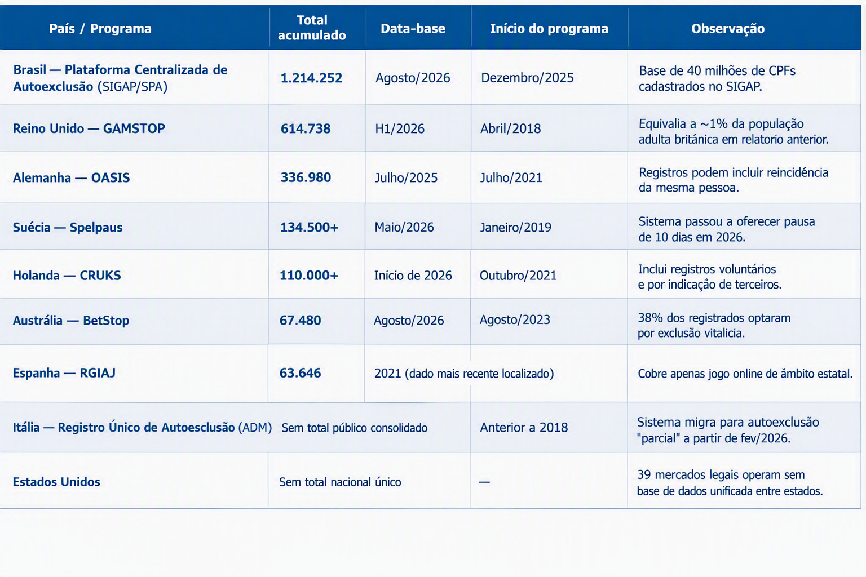Click the 'Reino Unido — GAMSTOP' row label
The image size is (866, 577).
point(89,128)
